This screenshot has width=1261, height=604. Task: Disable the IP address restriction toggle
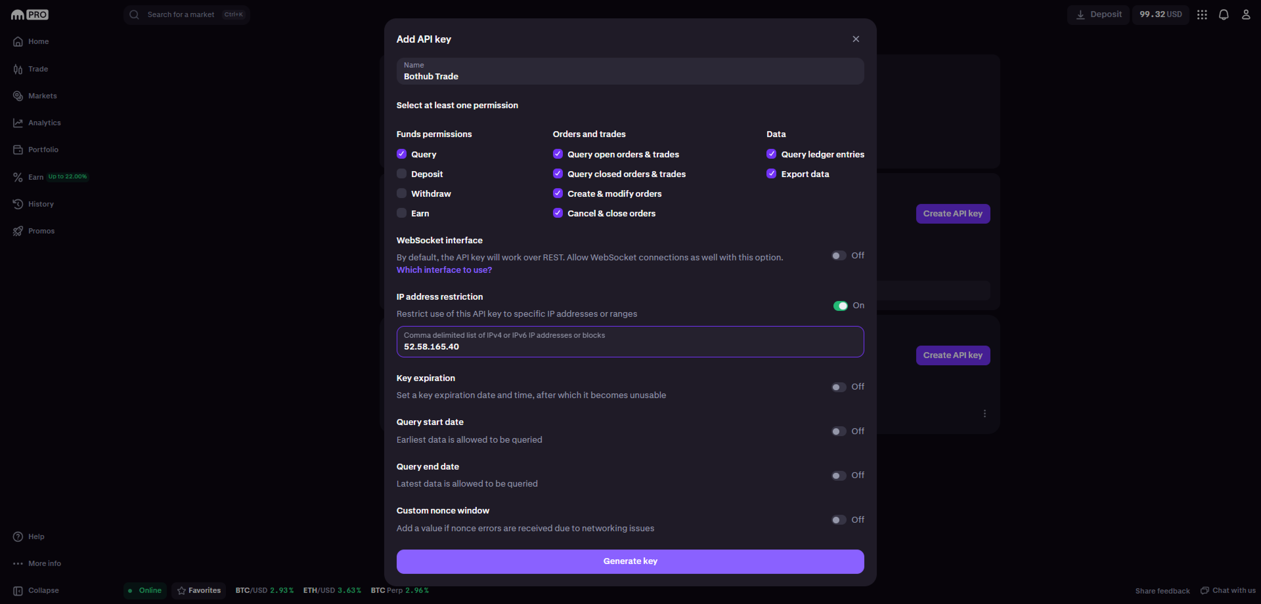(840, 305)
